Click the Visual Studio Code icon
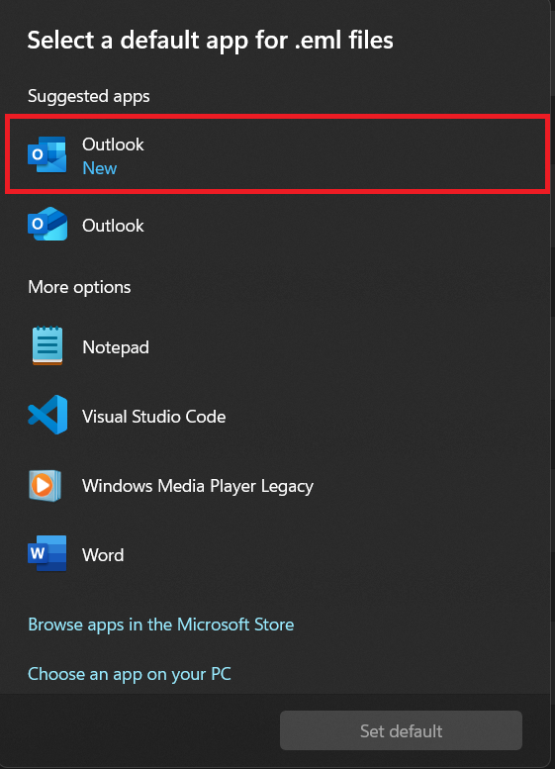Screen dimensions: 555x769 [x=47, y=415]
